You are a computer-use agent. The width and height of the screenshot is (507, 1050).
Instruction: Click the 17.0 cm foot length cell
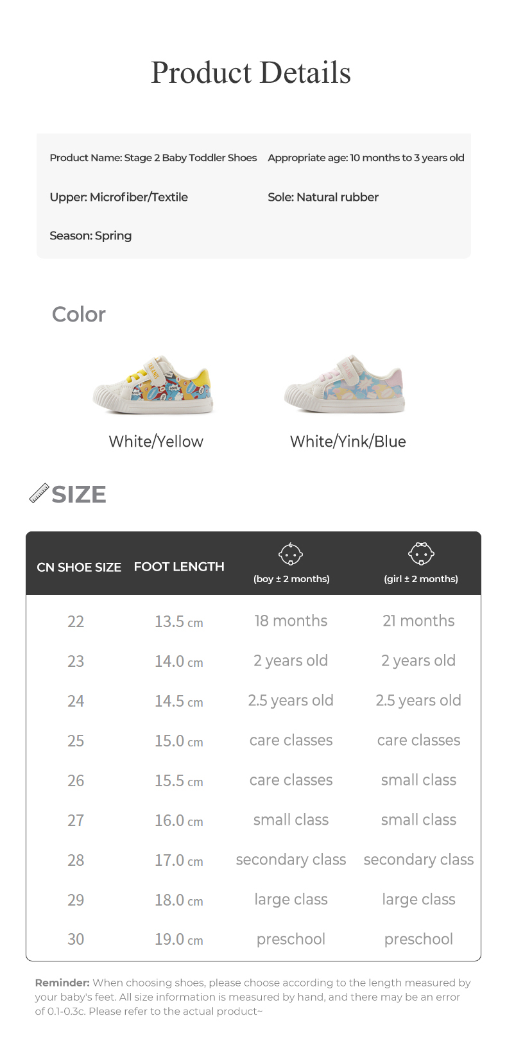coord(178,860)
